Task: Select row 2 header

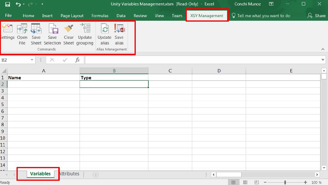Action: pyautogui.click(x=4, y=84)
